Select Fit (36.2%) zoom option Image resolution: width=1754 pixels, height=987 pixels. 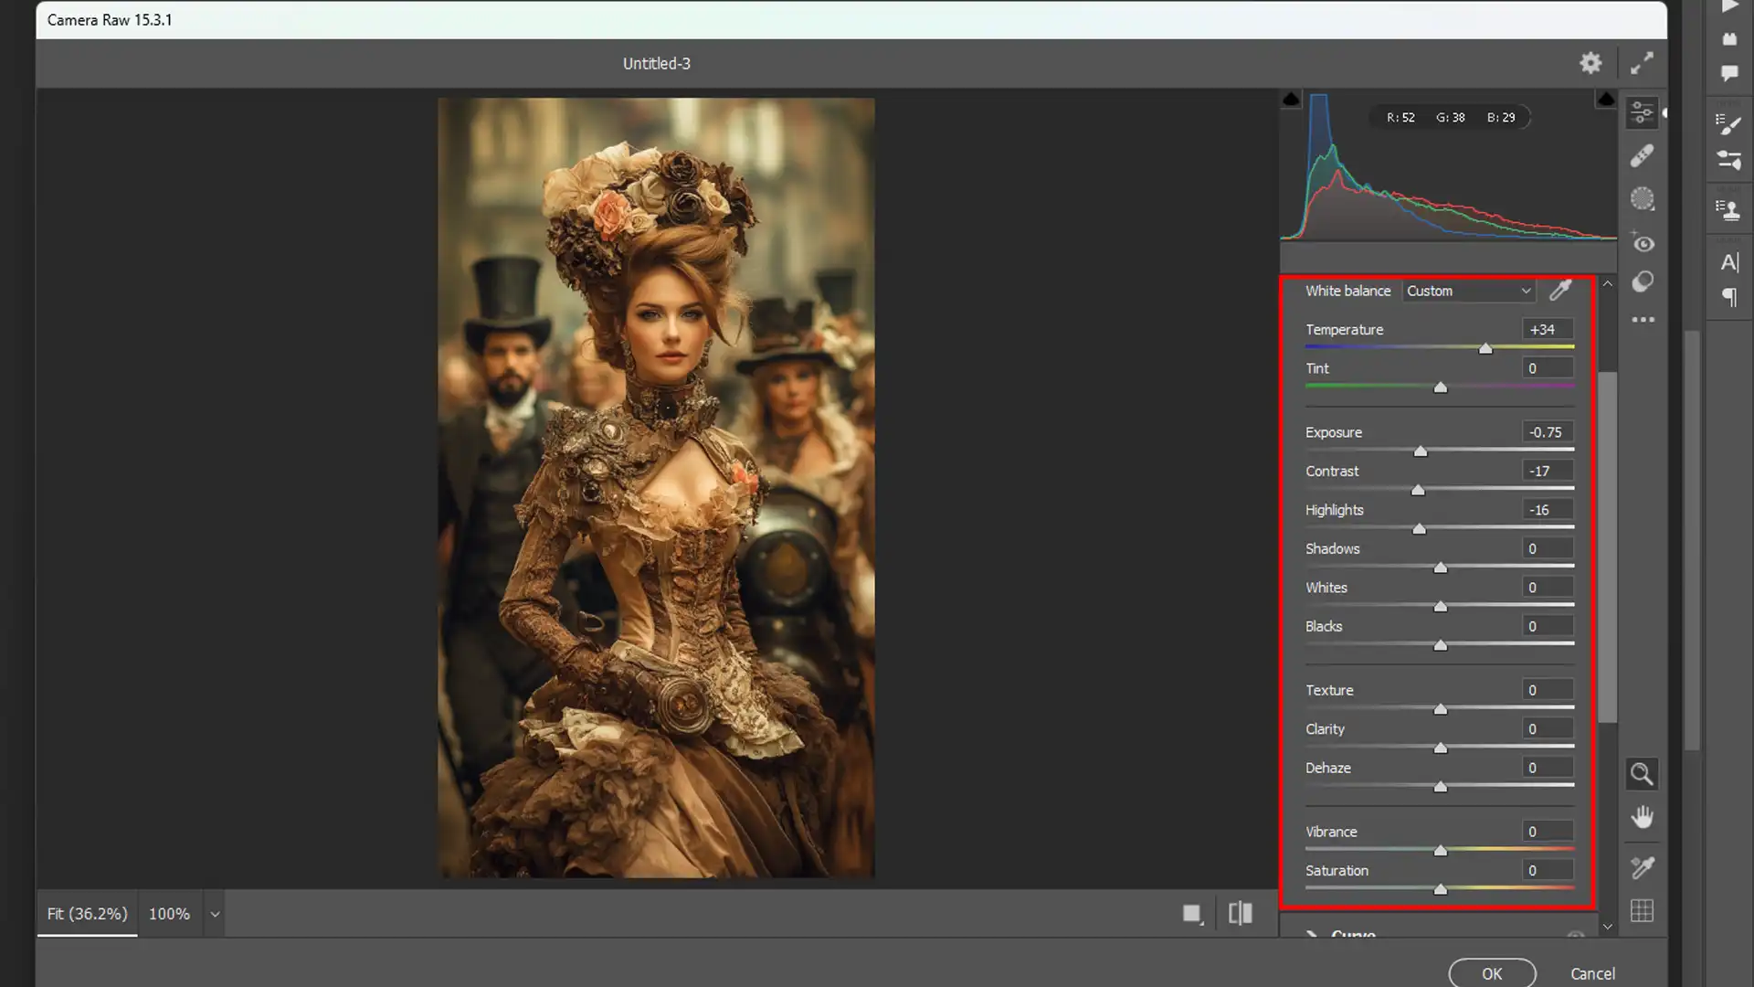(87, 914)
